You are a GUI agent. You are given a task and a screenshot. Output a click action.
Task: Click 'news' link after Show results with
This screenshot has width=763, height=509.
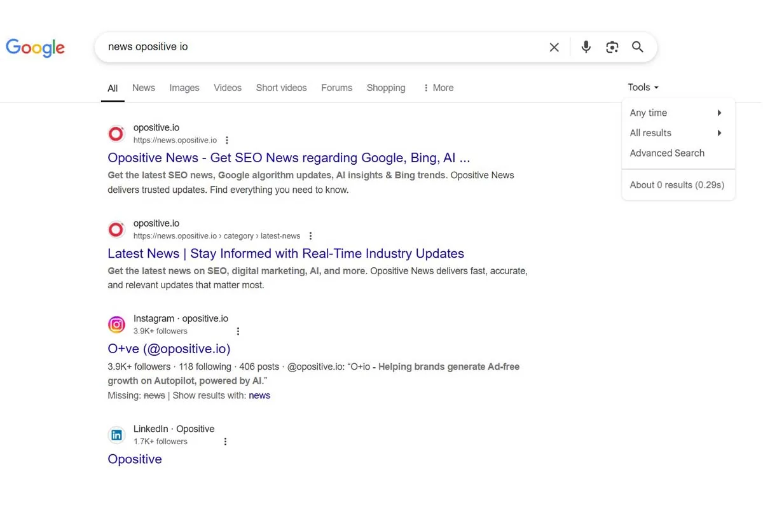coord(259,396)
